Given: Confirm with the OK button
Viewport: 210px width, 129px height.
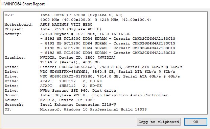Looking at the screenshot, I should [196, 122].
